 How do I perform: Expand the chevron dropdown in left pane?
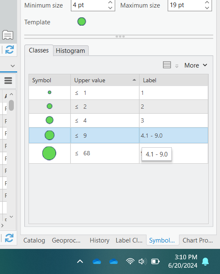click(x=13, y=66)
